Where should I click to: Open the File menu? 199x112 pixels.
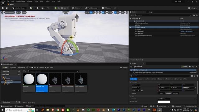8,1
